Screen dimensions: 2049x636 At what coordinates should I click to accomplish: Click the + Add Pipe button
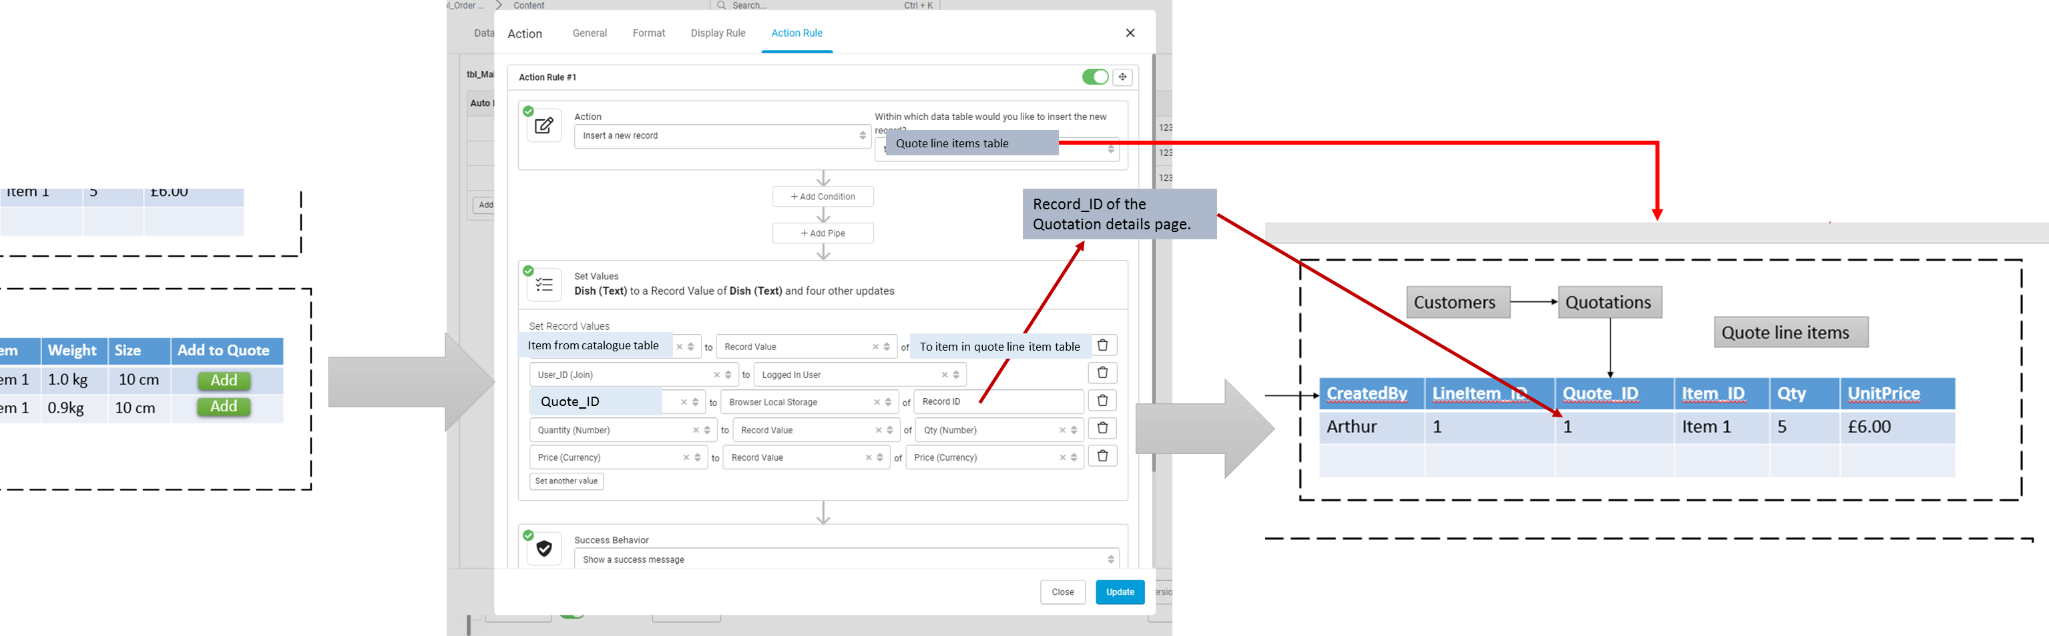coord(823,233)
